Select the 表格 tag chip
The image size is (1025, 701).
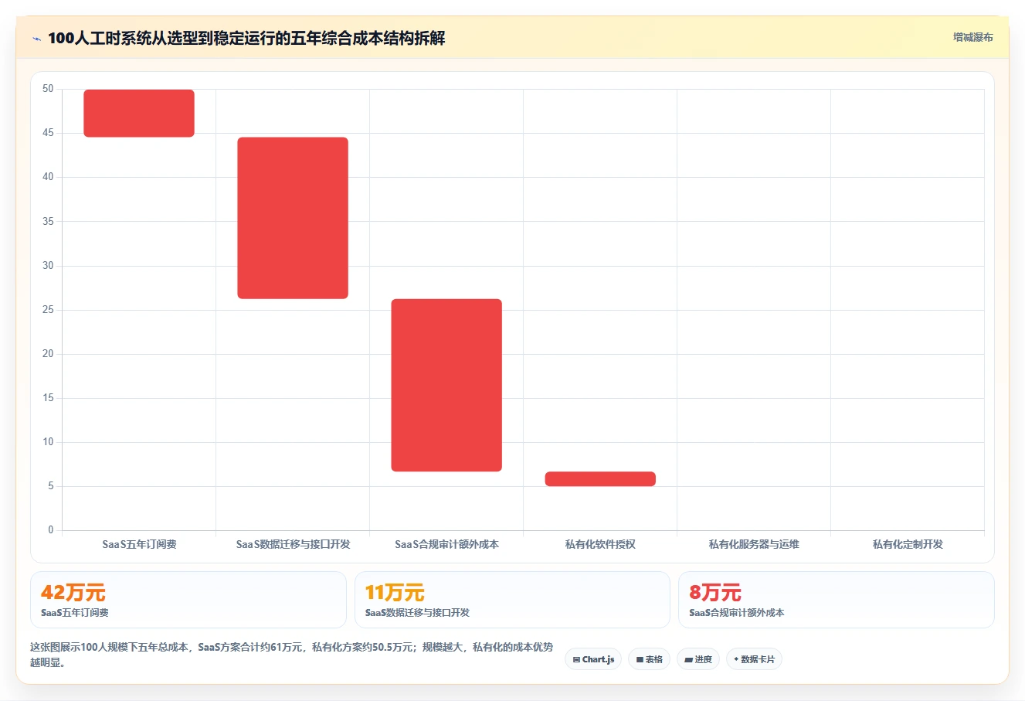pyautogui.click(x=650, y=659)
